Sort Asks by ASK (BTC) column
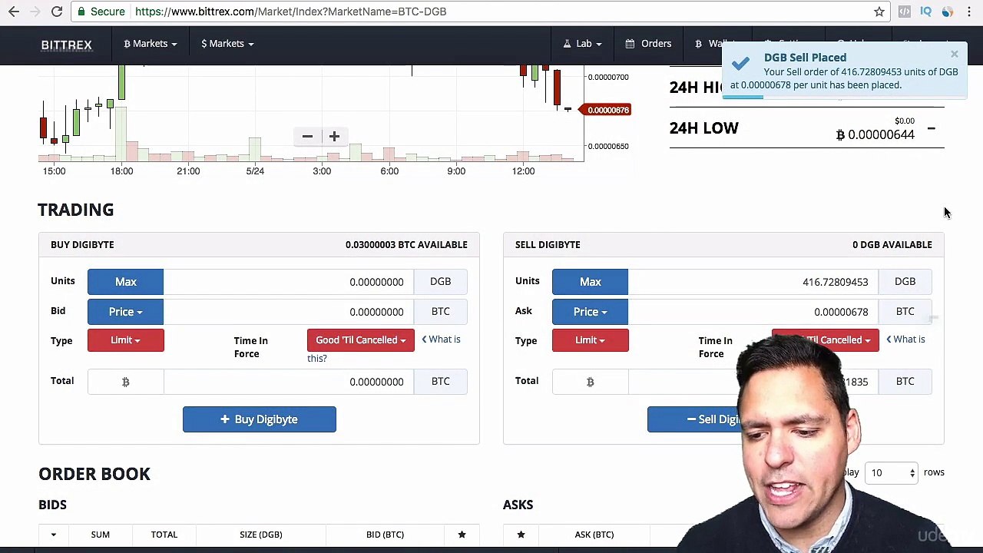983x553 pixels. tap(594, 535)
